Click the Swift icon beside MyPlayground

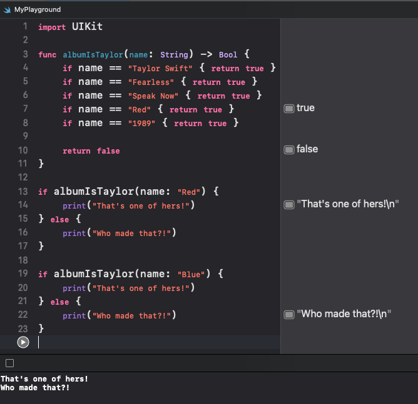pos(8,10)
